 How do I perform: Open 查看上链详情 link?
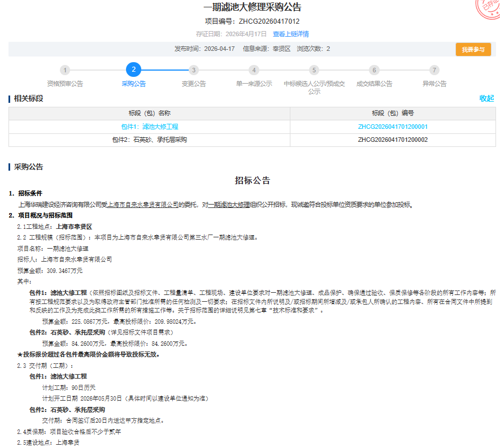(x=290, y=34)
